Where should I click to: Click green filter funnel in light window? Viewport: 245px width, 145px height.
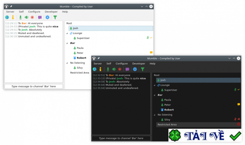tap(55, 17)
